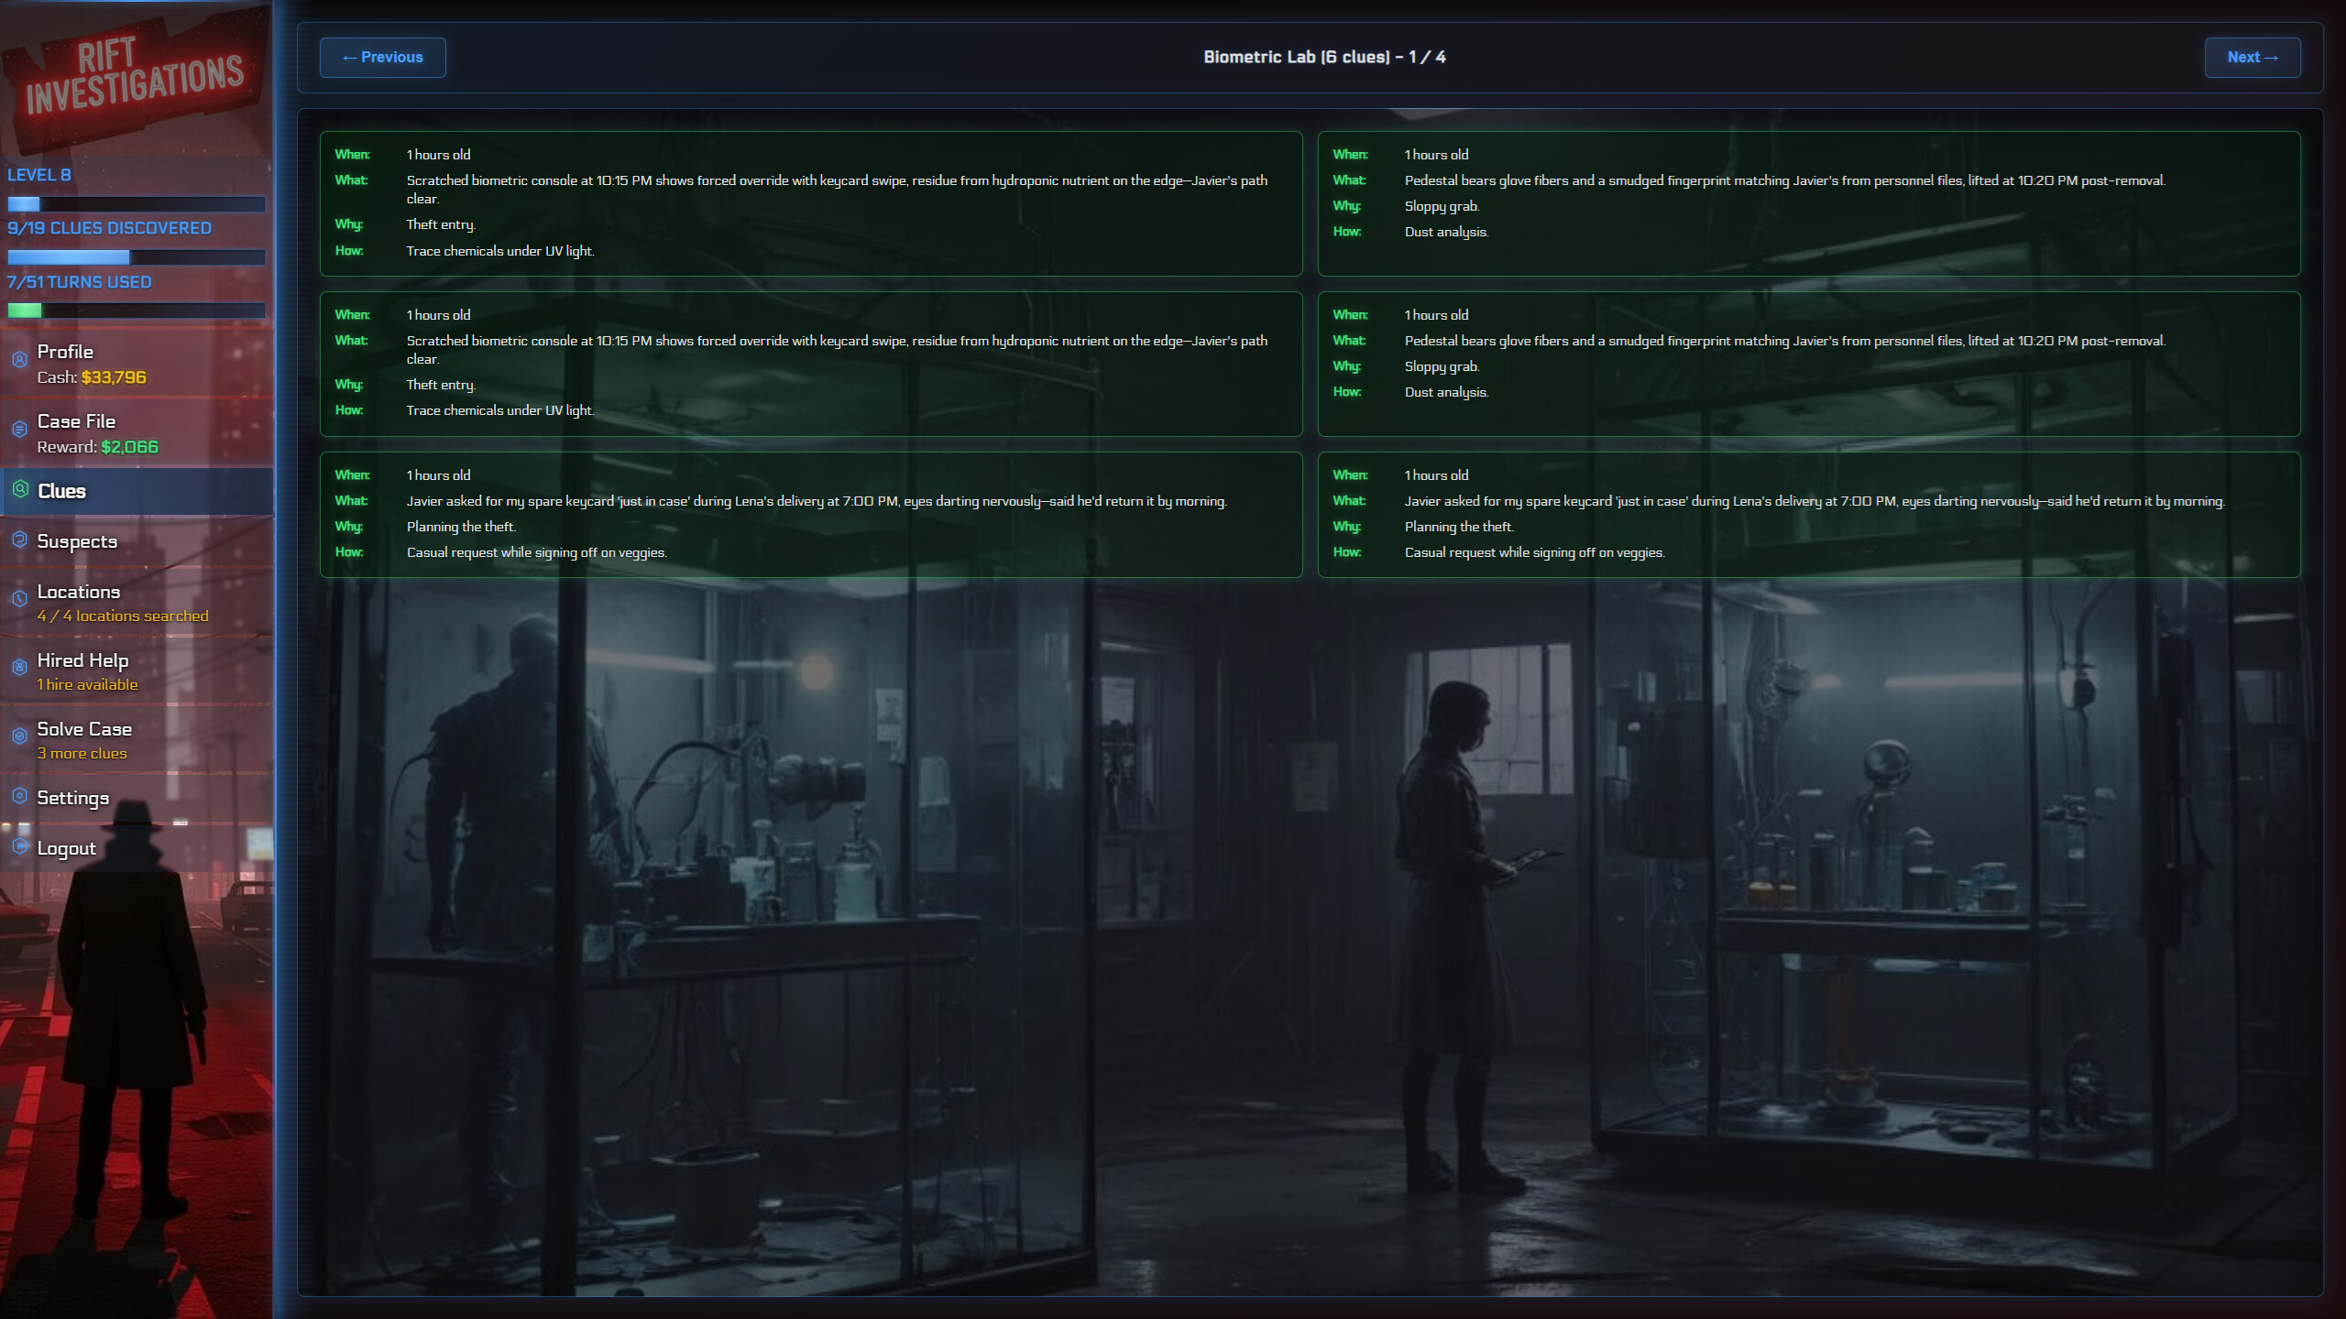The height and width of the screenshot is (1319, 2346).
Task: Click the clues discovered progress bar
Action: (136, 256)
